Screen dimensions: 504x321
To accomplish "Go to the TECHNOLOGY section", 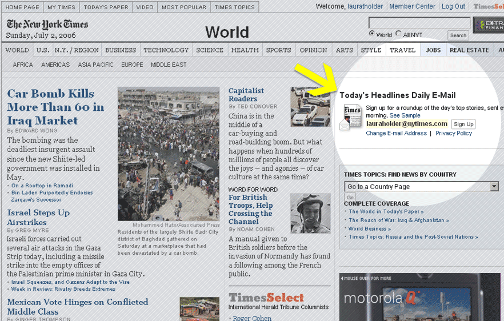I will click(166, 50).
